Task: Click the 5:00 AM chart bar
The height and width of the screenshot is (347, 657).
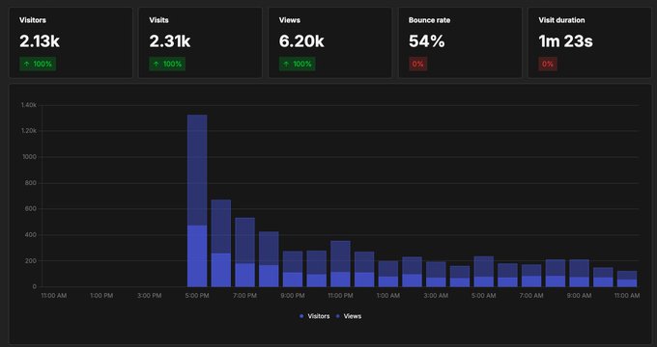Action: (x=483, y=272)
